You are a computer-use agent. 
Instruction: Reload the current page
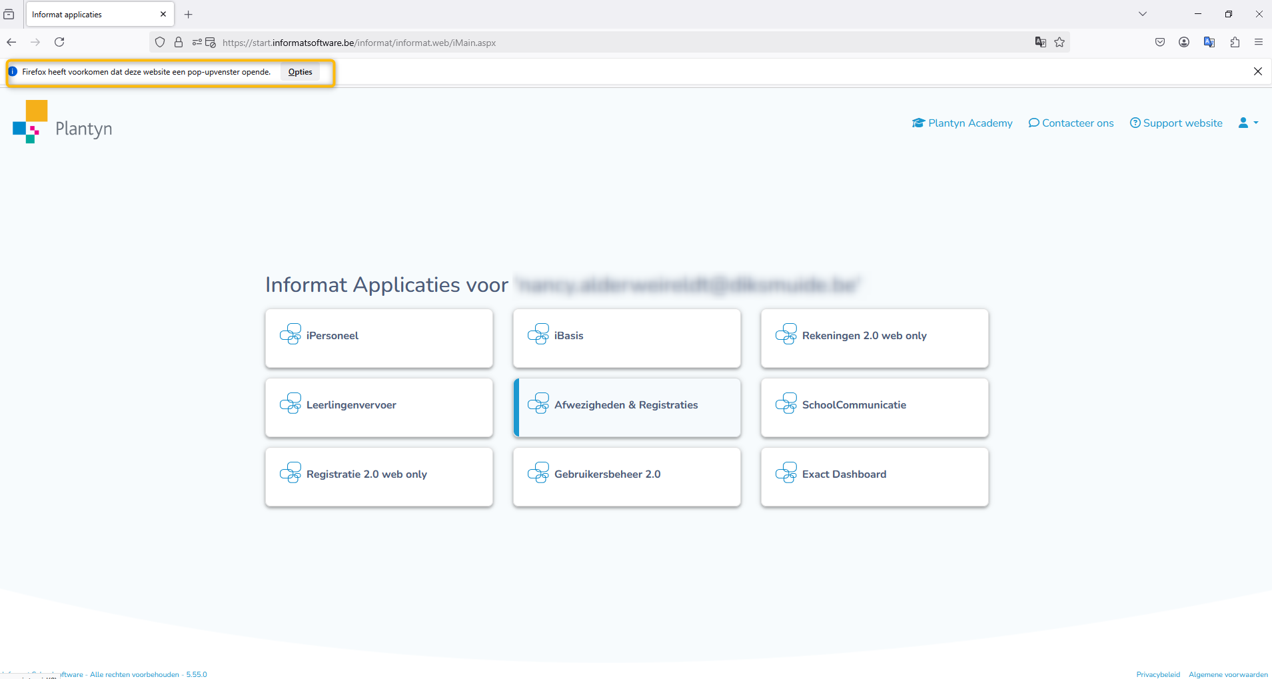pyautogui.click(x=59, y=42)
